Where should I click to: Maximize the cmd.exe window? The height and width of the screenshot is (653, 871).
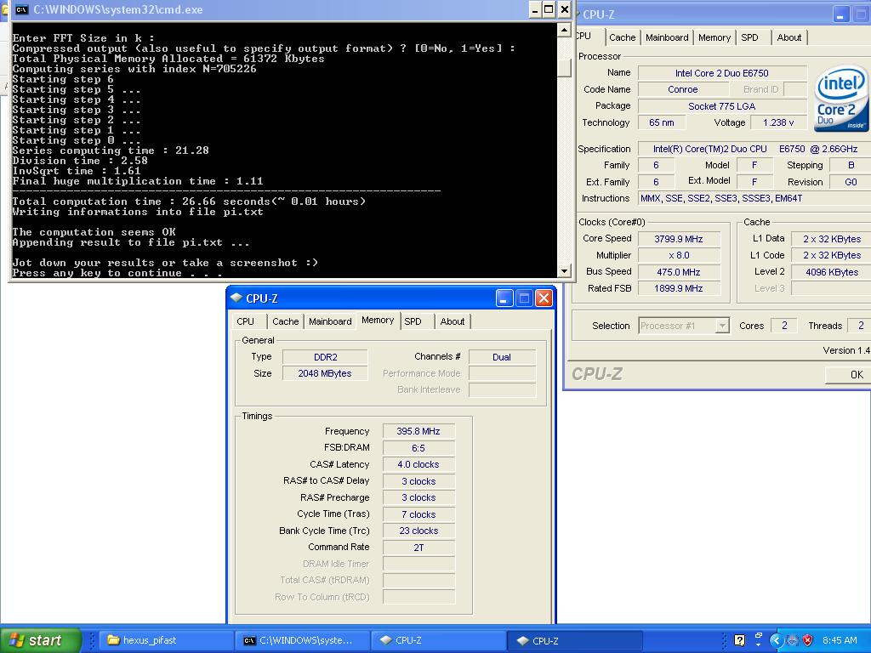click(x=549, y=9)
